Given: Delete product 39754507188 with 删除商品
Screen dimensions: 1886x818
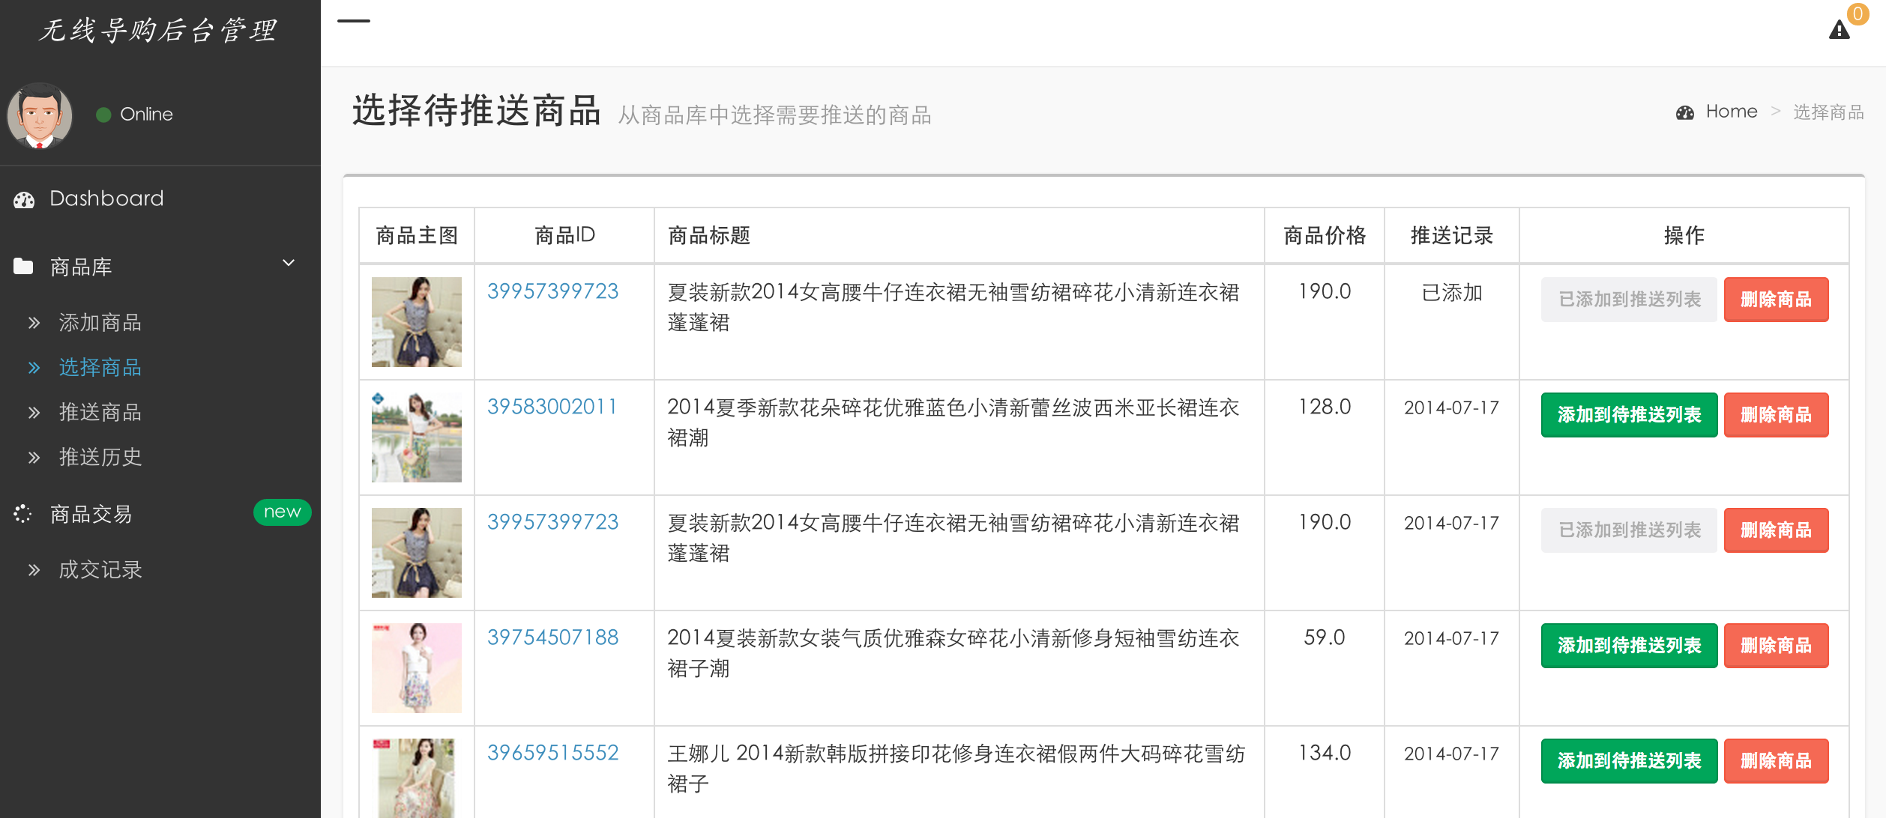Looking at the screenshot, I should click(x=1775, y=646).
